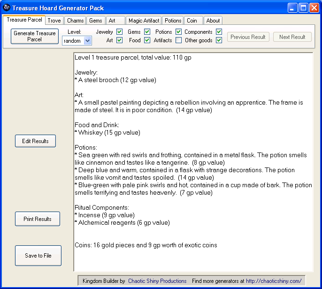Click the Save to File button
322x289 pixels.
(x=38, y=256)
